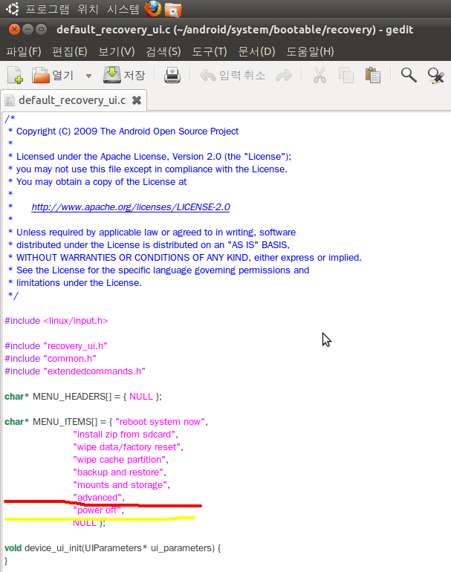Open 문서(D) menu

[x=256, y=51]
